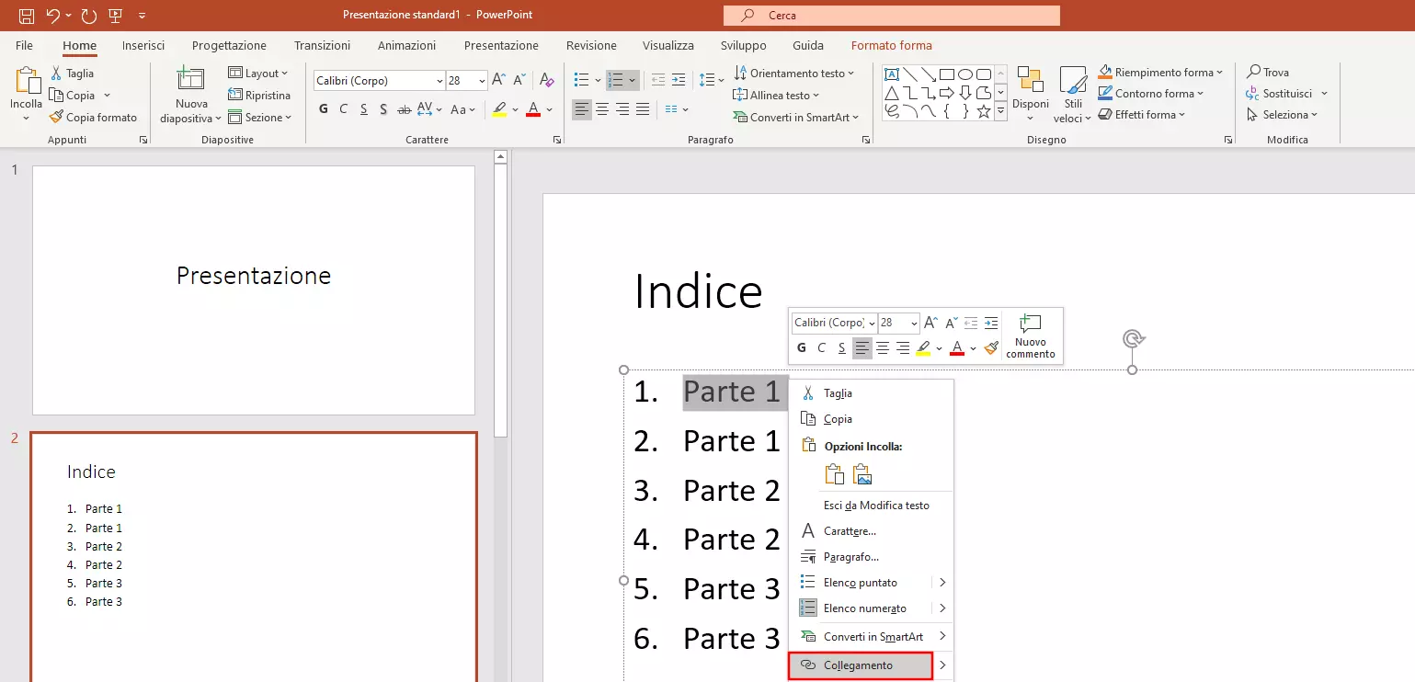Image resolution: width=1415 pixels, height=682 pixels.
Task: Click the text shadow S button in the ribbon
Action: coord(384,109)
